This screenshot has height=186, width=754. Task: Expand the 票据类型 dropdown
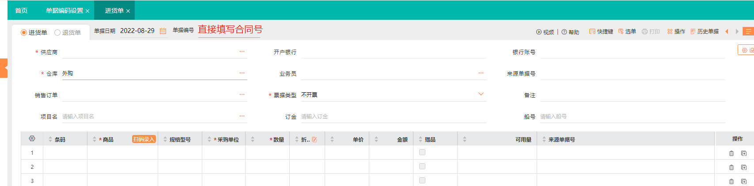point(481,94)
